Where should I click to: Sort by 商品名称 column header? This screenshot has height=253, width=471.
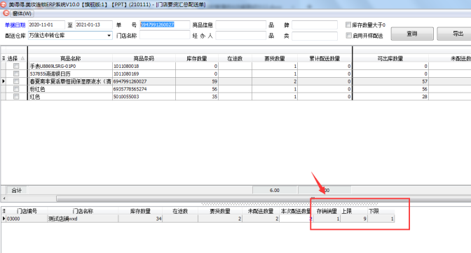[70, 58]
